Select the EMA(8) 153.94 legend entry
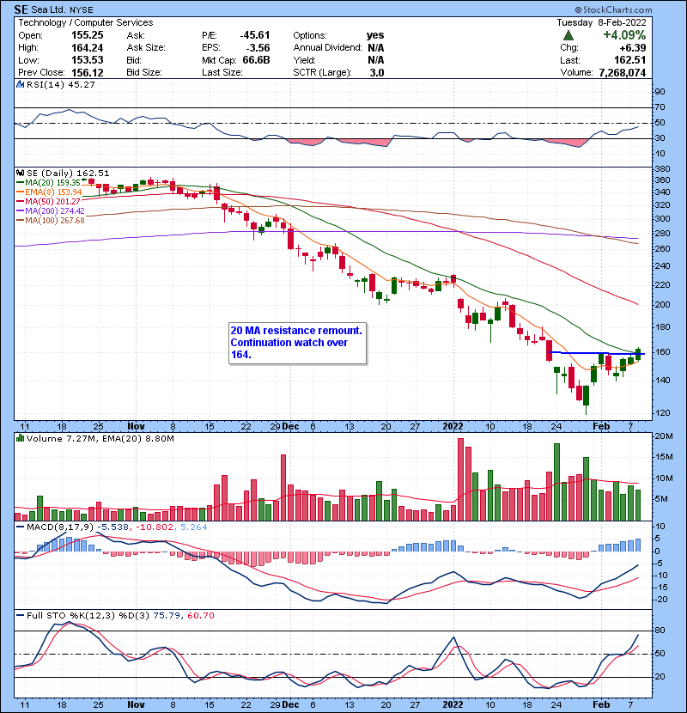Viewport: 687px width, 713px height. [x=49, y=192]
